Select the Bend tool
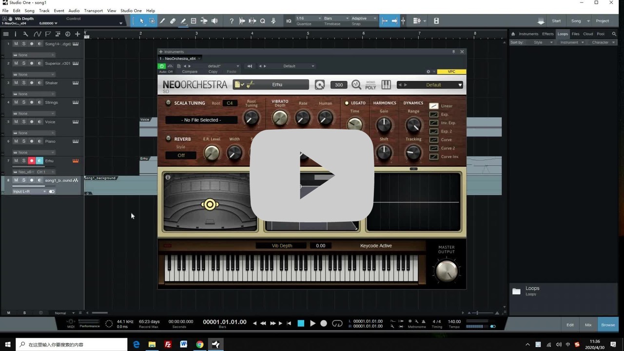The height and width of the screenshot is (351, 624). click(x=204, y=21)
